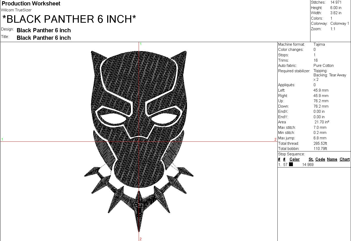Click the Code column header
Screen dimensions: 351x241
coord(320,159)
